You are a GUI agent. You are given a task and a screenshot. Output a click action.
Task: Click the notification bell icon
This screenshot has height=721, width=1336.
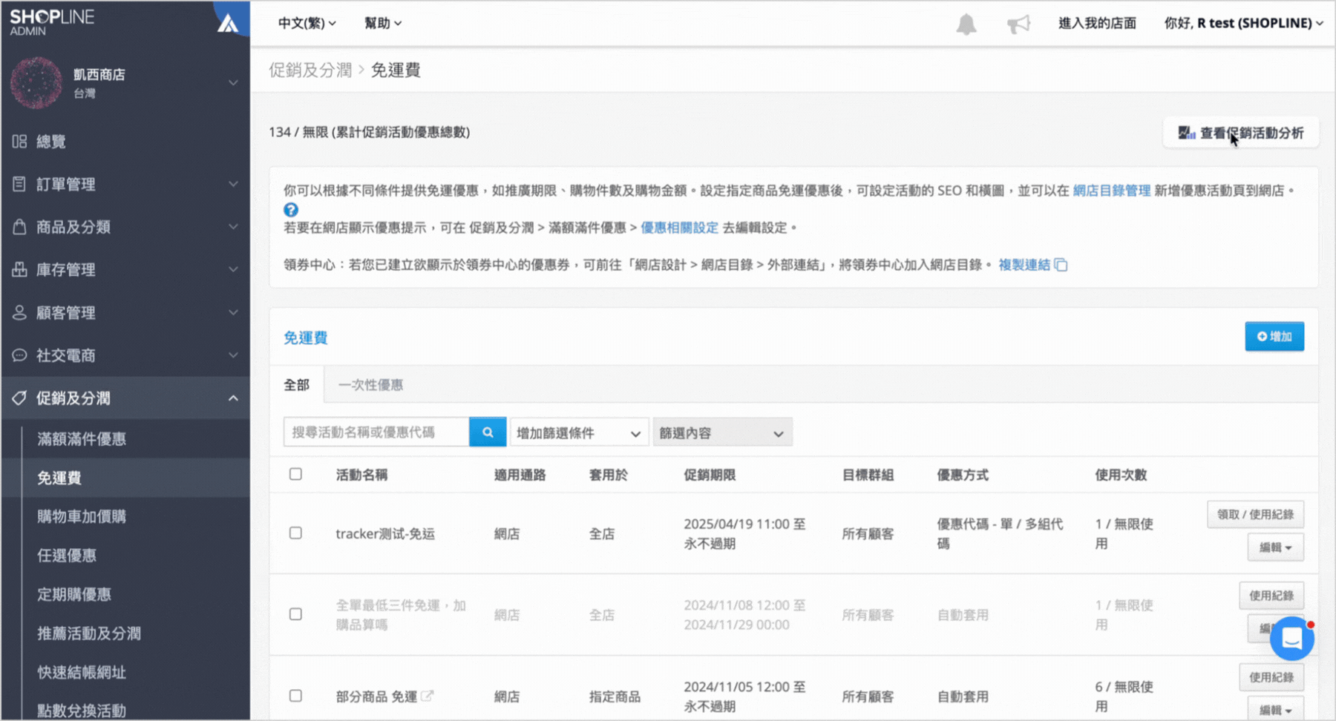966,24
